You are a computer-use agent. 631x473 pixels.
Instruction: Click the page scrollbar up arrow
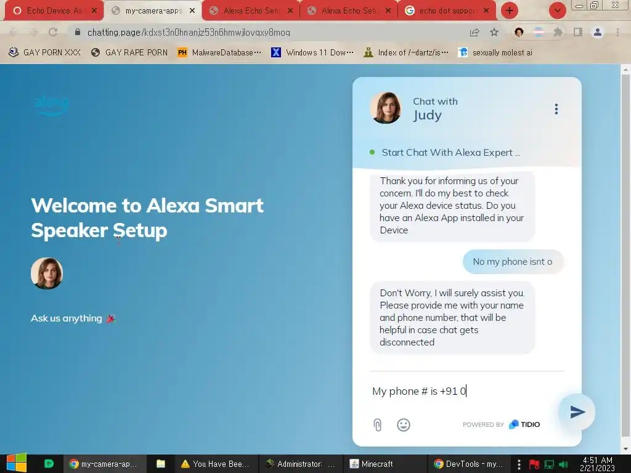[x=625, y=70]
